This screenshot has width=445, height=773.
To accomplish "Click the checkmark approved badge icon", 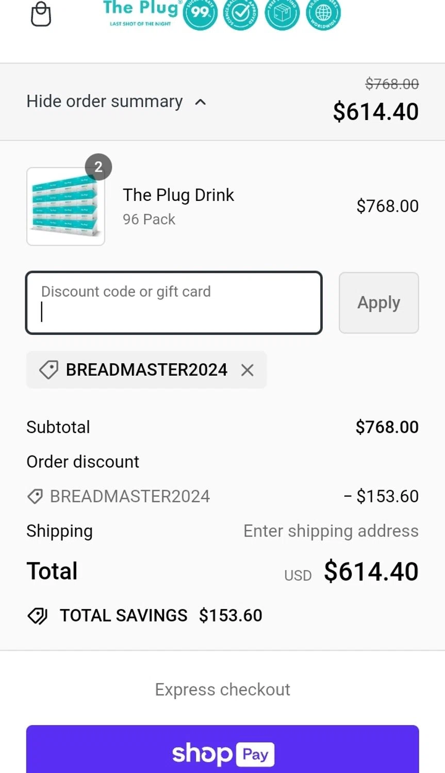I will pos(241,13).
